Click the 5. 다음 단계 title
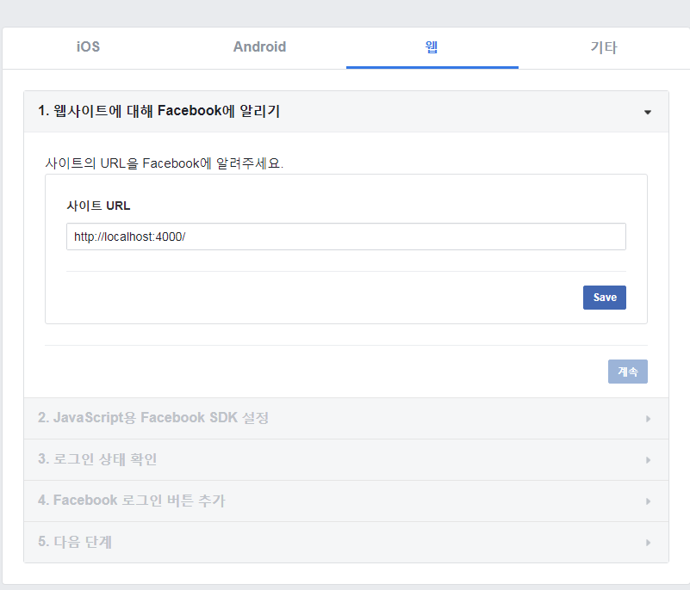Screen dimensions: 690x590 [75, 542]
